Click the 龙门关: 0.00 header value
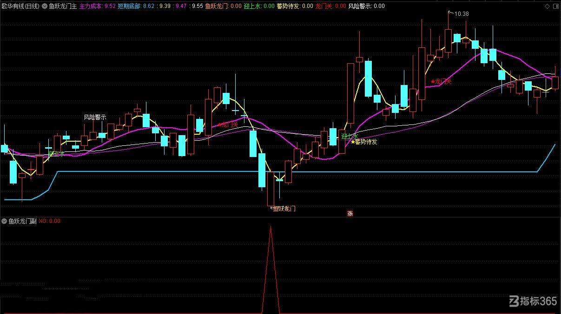This screenshot has height=314, width=561. [330, 7]
